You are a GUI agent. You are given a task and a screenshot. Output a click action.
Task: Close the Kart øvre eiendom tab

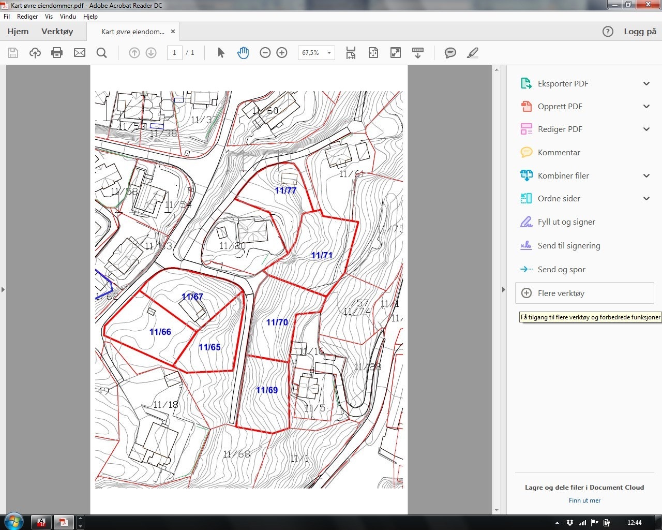(173, 32)
